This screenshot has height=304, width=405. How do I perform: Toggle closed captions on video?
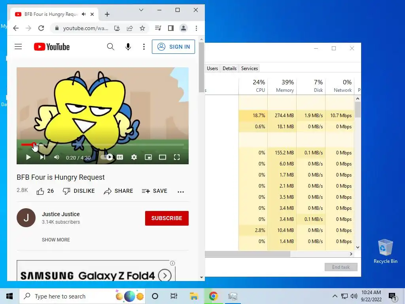tap(120, 157)
